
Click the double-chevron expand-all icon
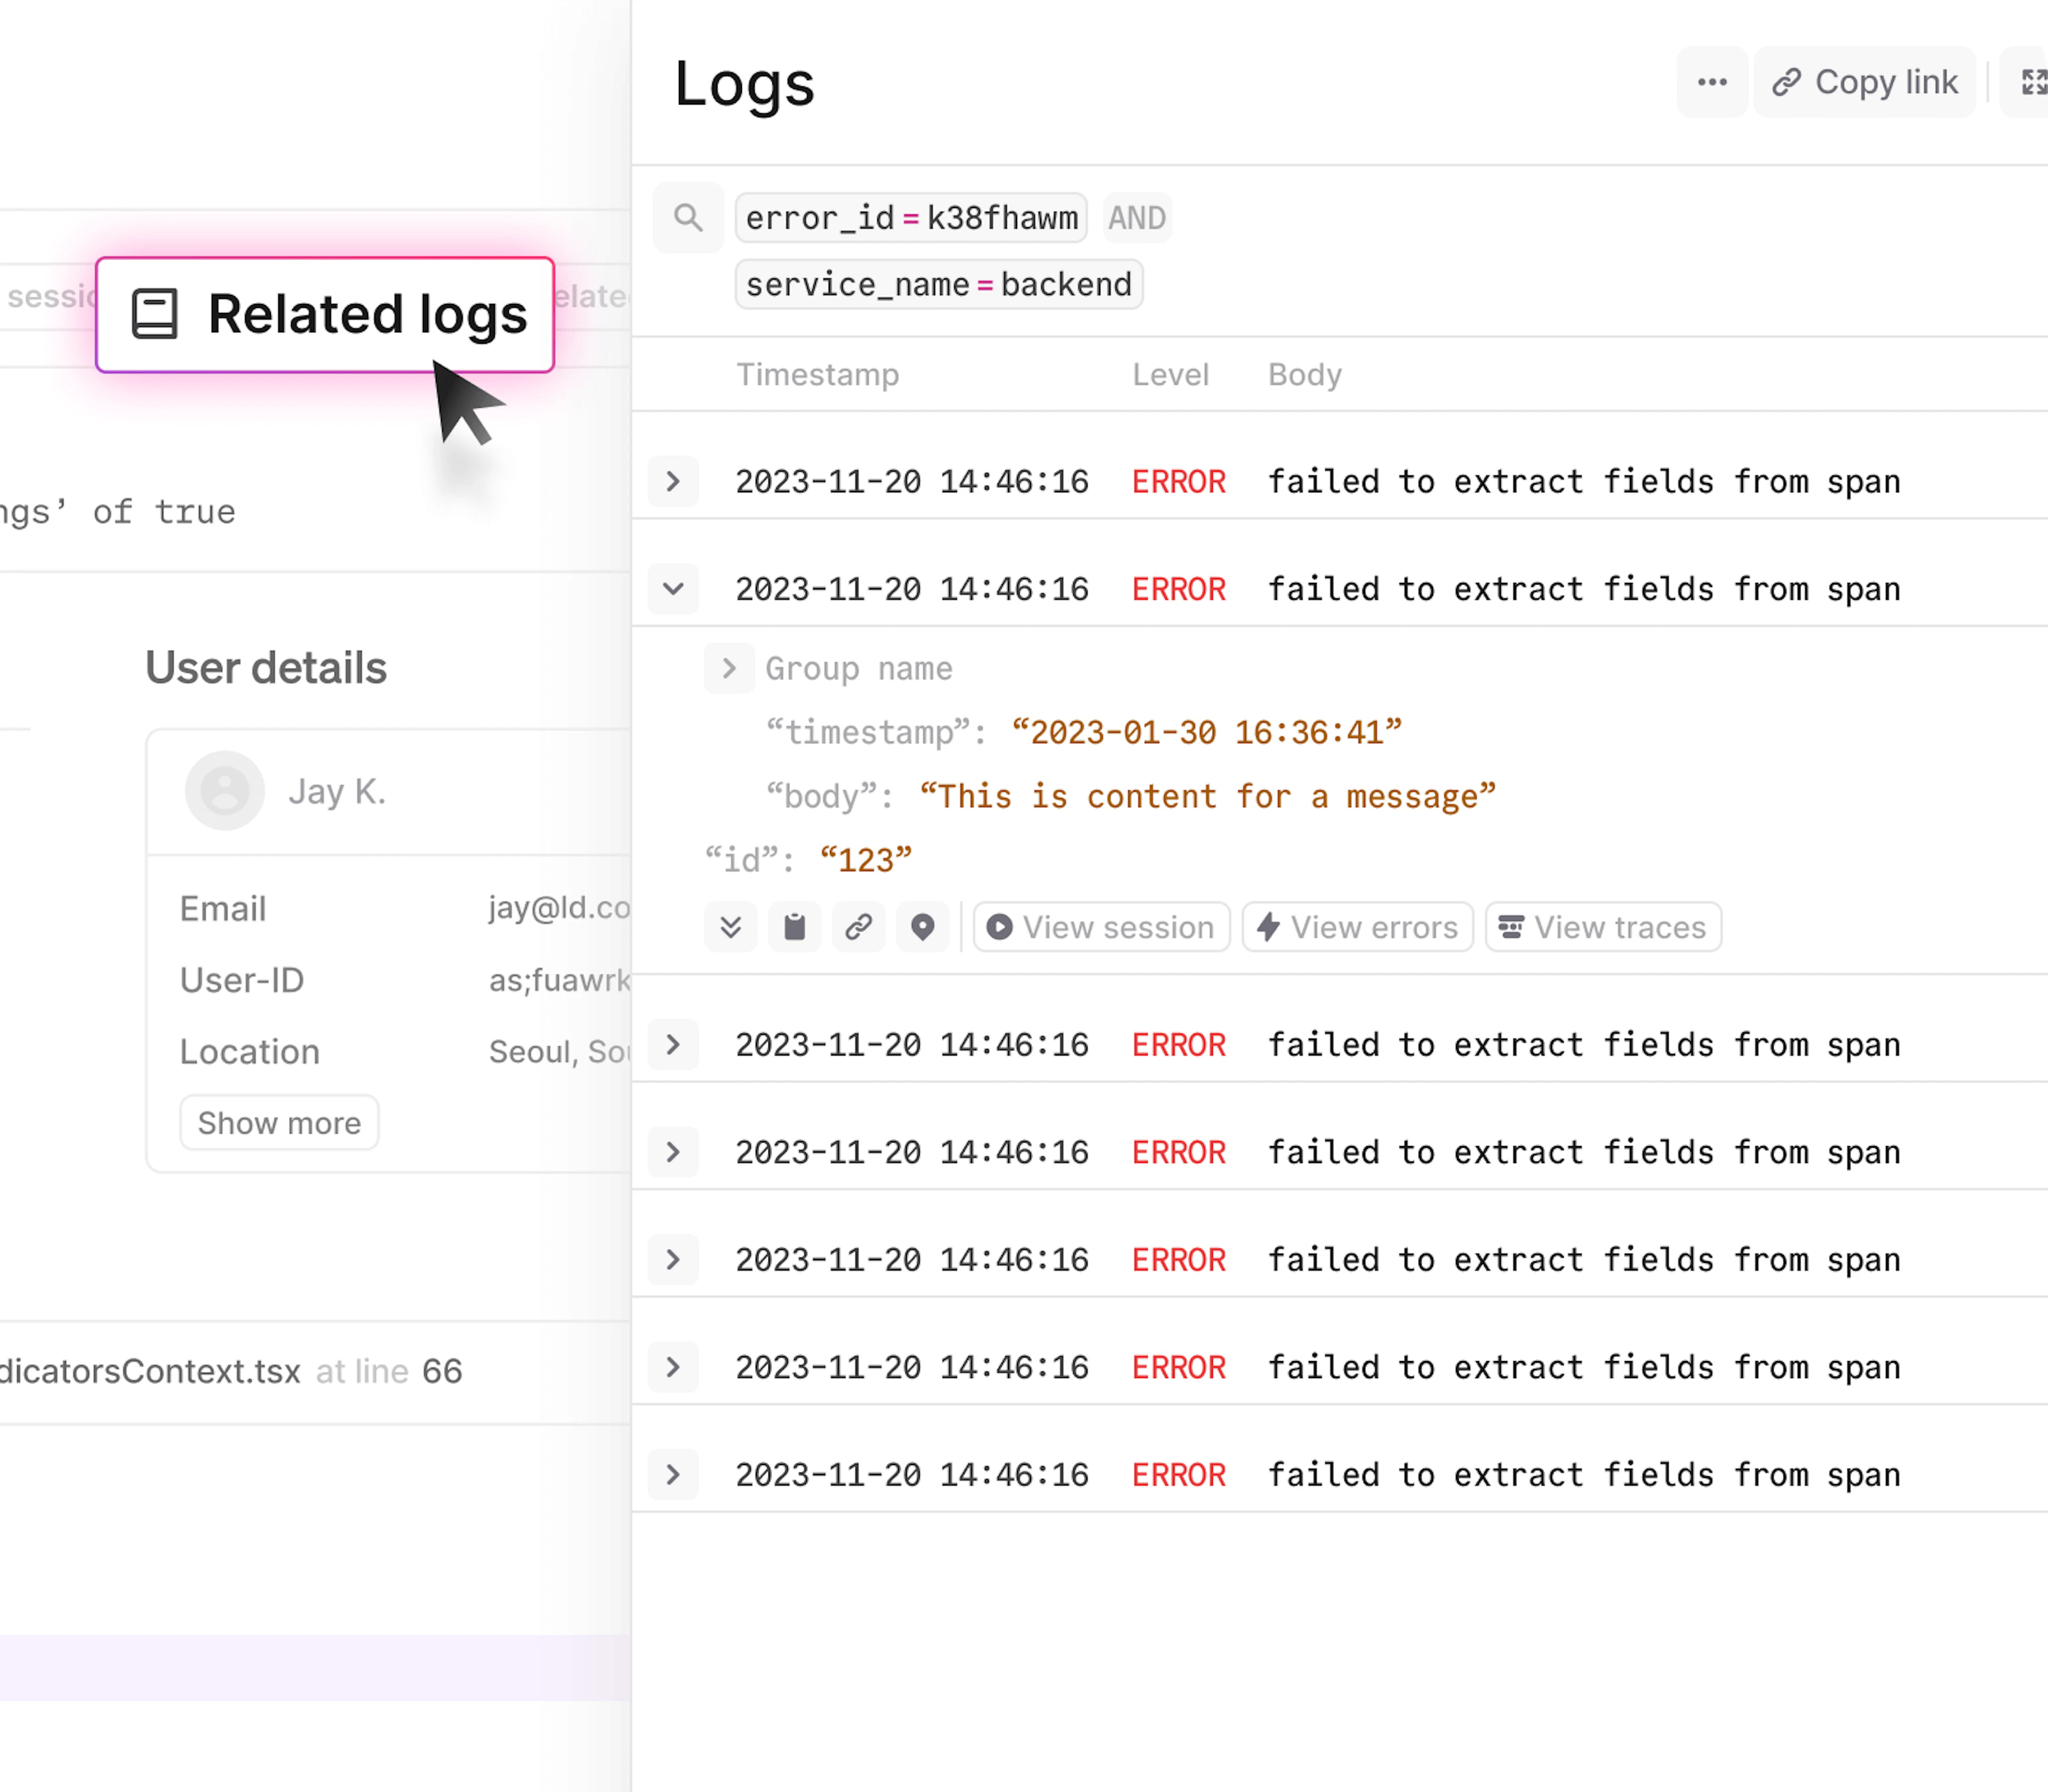(x=731, y=927)
